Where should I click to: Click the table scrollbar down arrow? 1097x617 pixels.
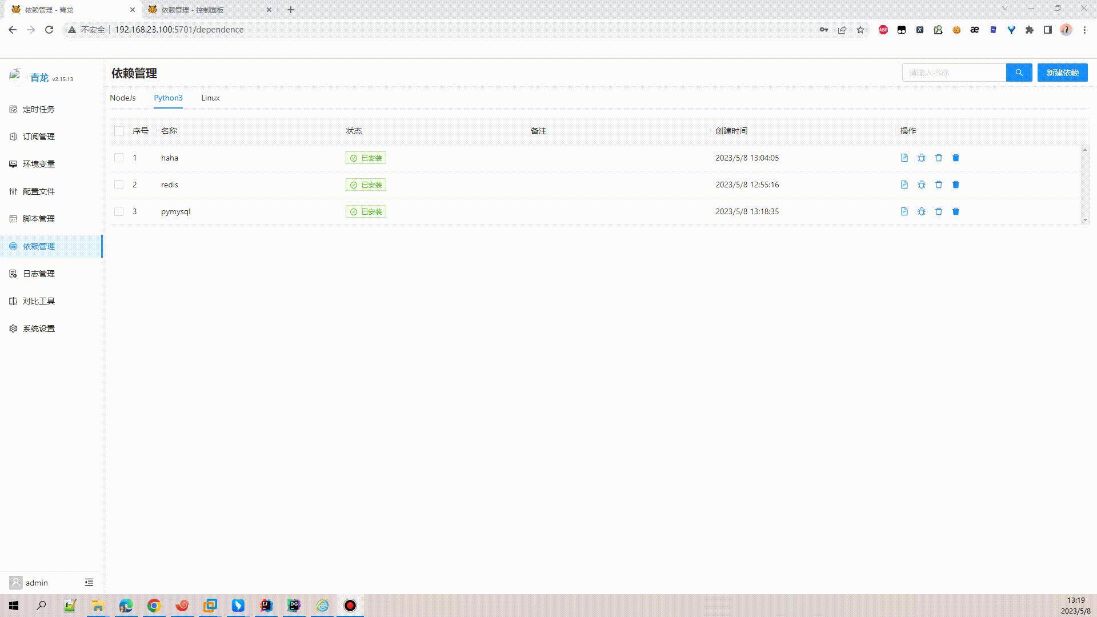point(1085,220)
